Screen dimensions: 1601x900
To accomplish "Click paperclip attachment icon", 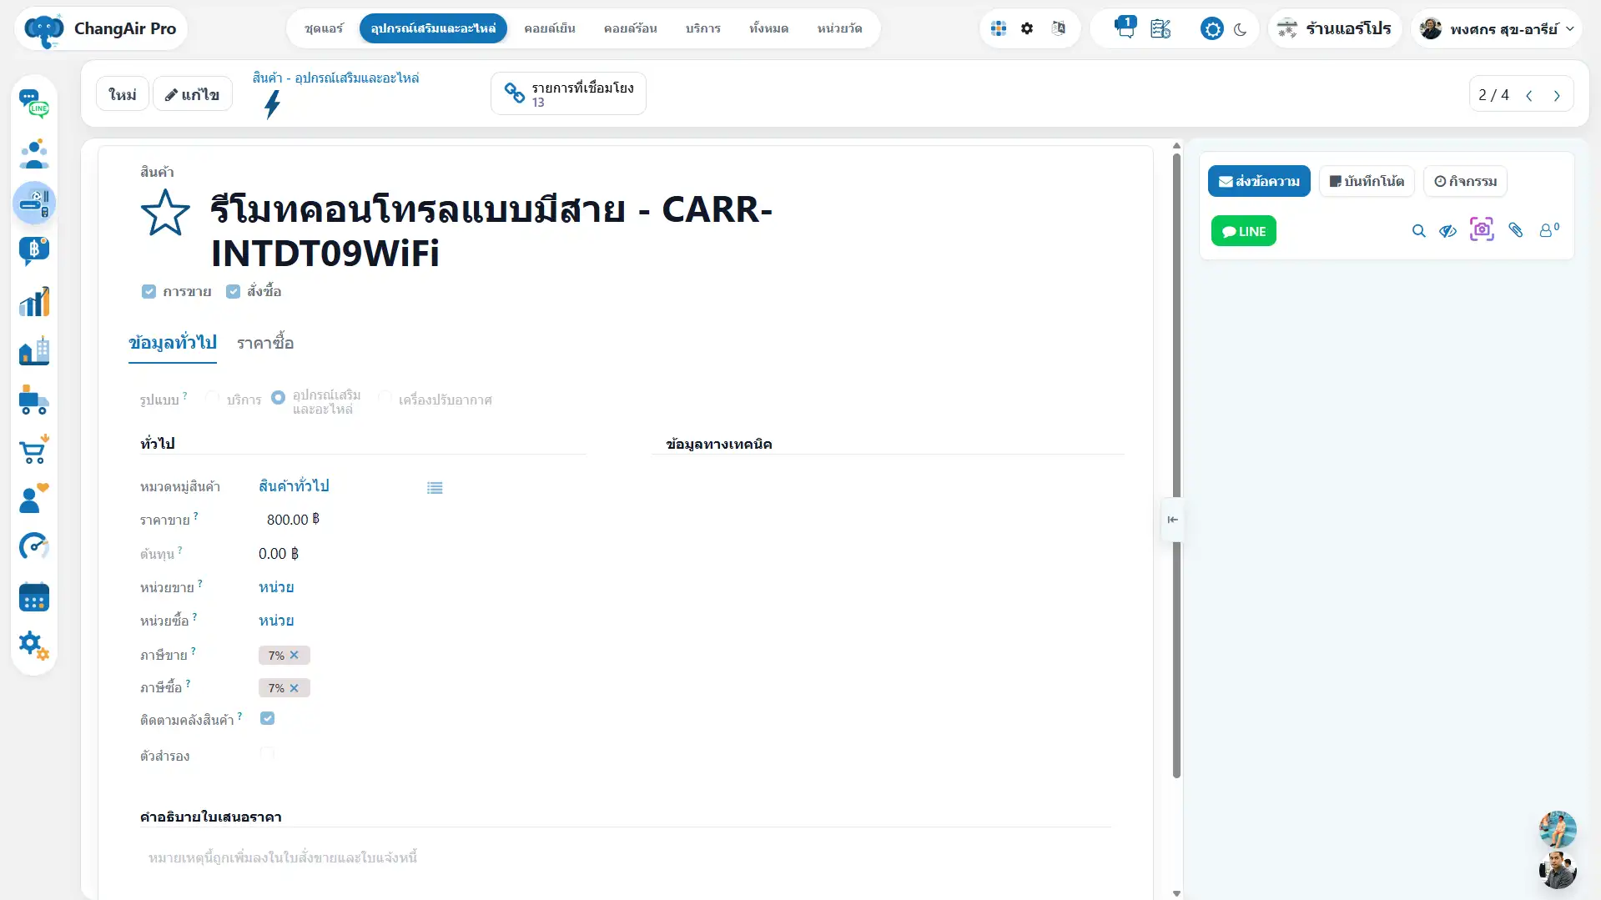I will coord(1516,230).
